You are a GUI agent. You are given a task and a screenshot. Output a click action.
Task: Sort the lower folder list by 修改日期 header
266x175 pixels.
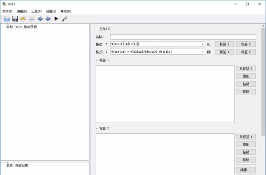[x=22, y=165]
